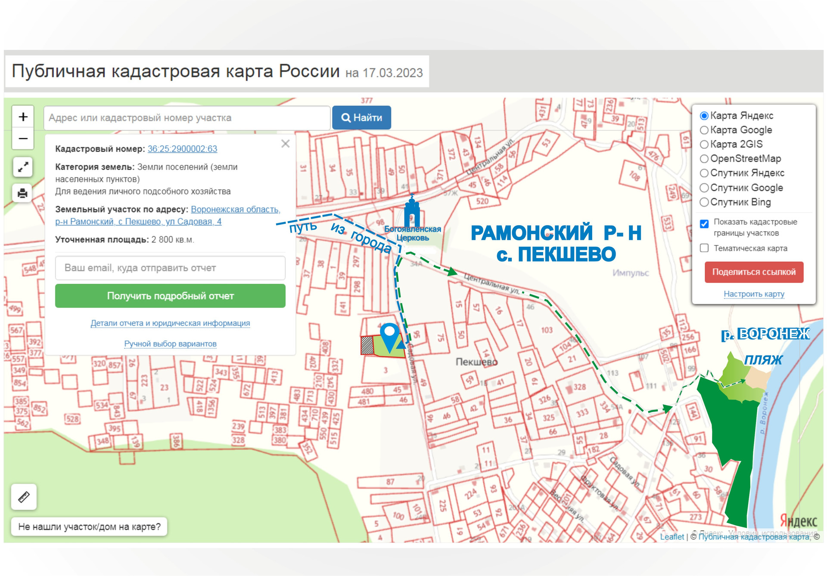Image resolution: width=827 pixels, height=576 pixels.
Task: Open cadastral number 36:25:2900002:63 link
Action: [x=182, y=149]
